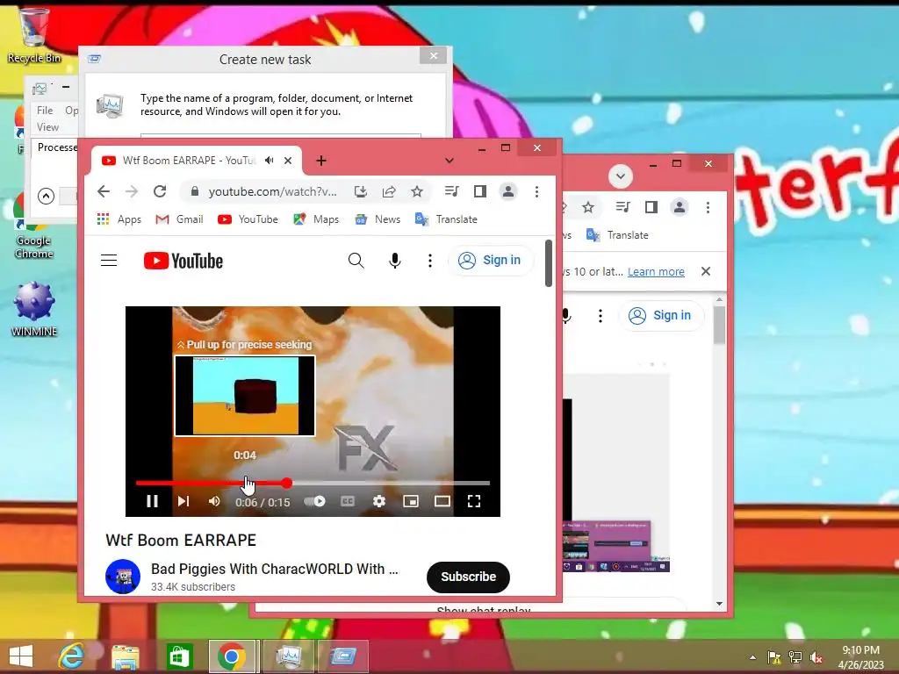Pause the YouTube video
This screenshot has width=899, height=674.
[152, 501]
